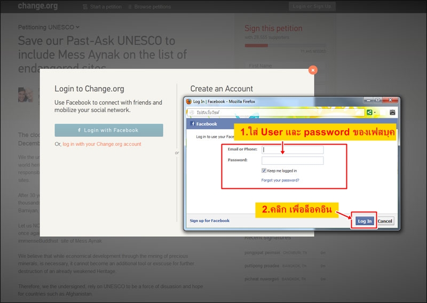Click the Email or Phone input field
Viewport: 427px width, 303px height.
click(x=292, y=150)
